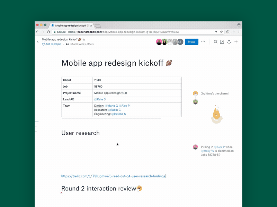Image resolution: width=277 pixels, height=207 pixels.
Task: Open the browser three-dot menu
Action: point(239,32)
